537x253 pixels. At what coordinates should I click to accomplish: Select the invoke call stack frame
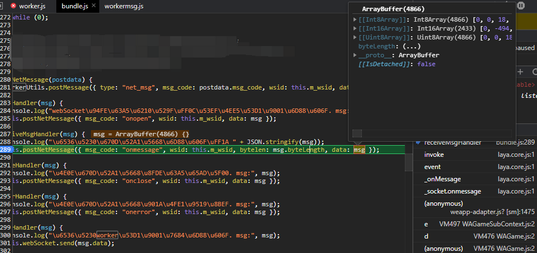[434, 155]
